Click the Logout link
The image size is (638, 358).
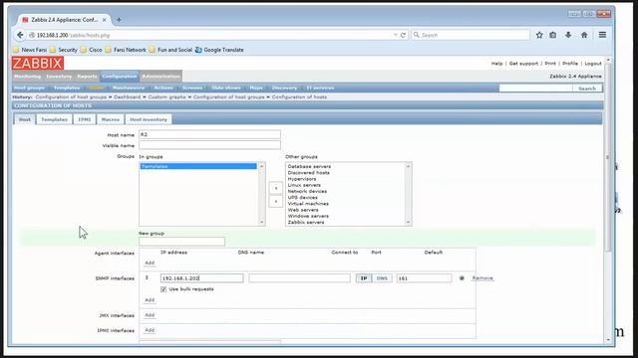593,64
